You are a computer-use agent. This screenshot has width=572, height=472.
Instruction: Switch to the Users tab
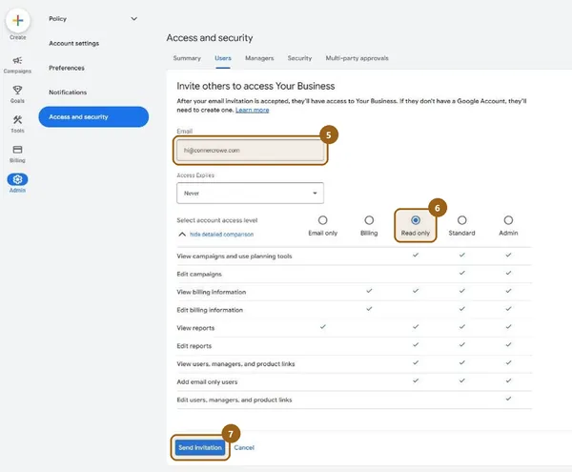tap(223, 58)
